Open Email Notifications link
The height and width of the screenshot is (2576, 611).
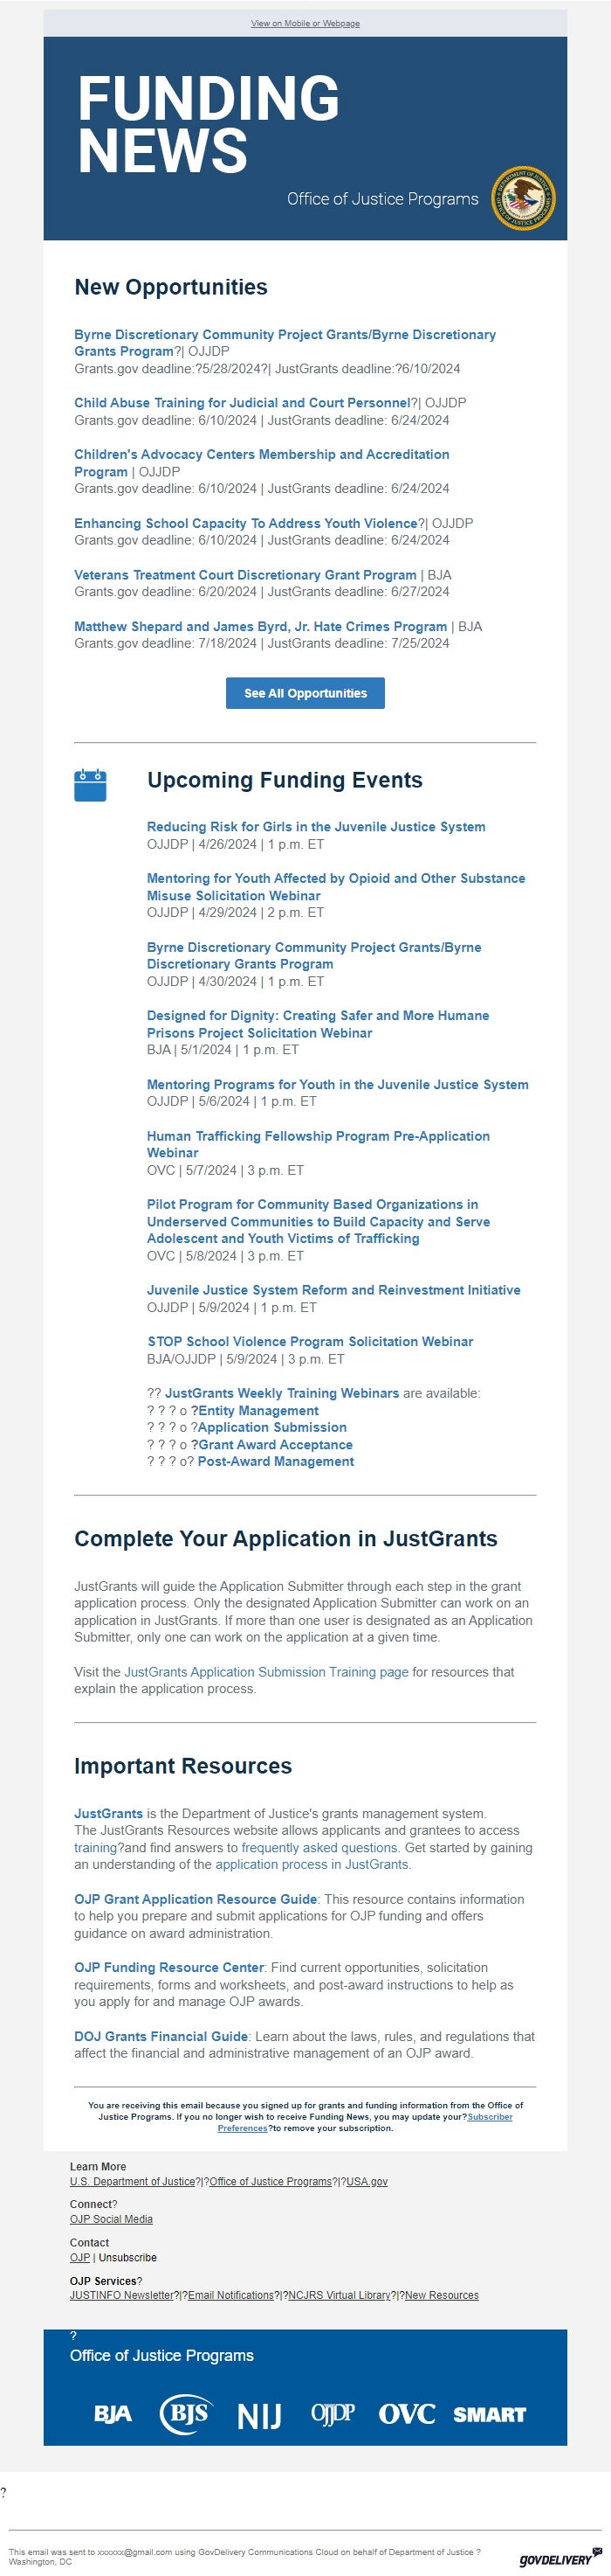(230, 2295)
